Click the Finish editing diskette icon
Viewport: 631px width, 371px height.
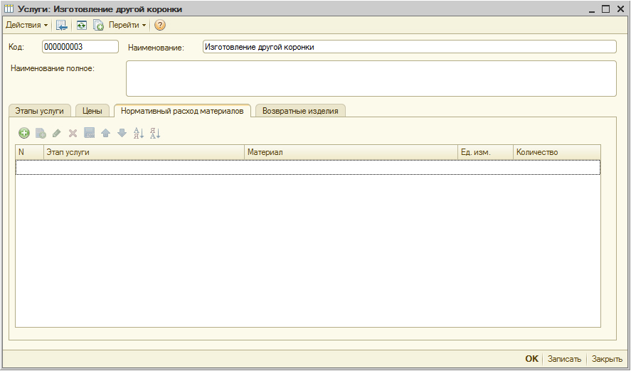pos(89,133)
